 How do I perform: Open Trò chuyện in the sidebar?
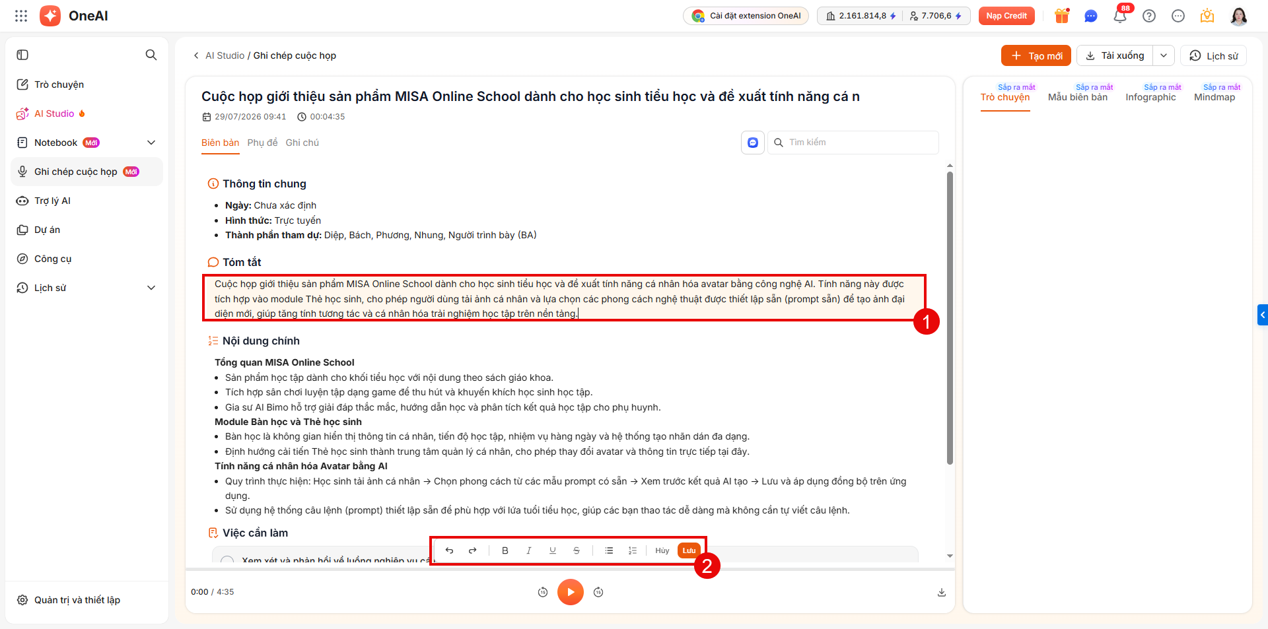pyautogui.click(x=87, y=84)
